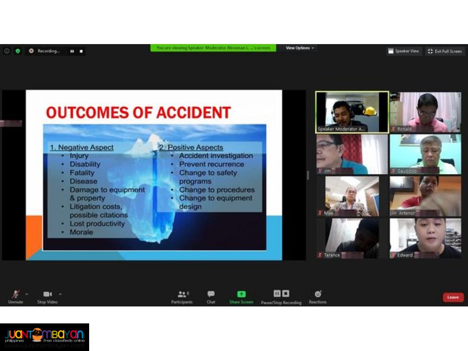
Task: Select the Speaker Moderator's video thumbnail
Action: [352, 112]
